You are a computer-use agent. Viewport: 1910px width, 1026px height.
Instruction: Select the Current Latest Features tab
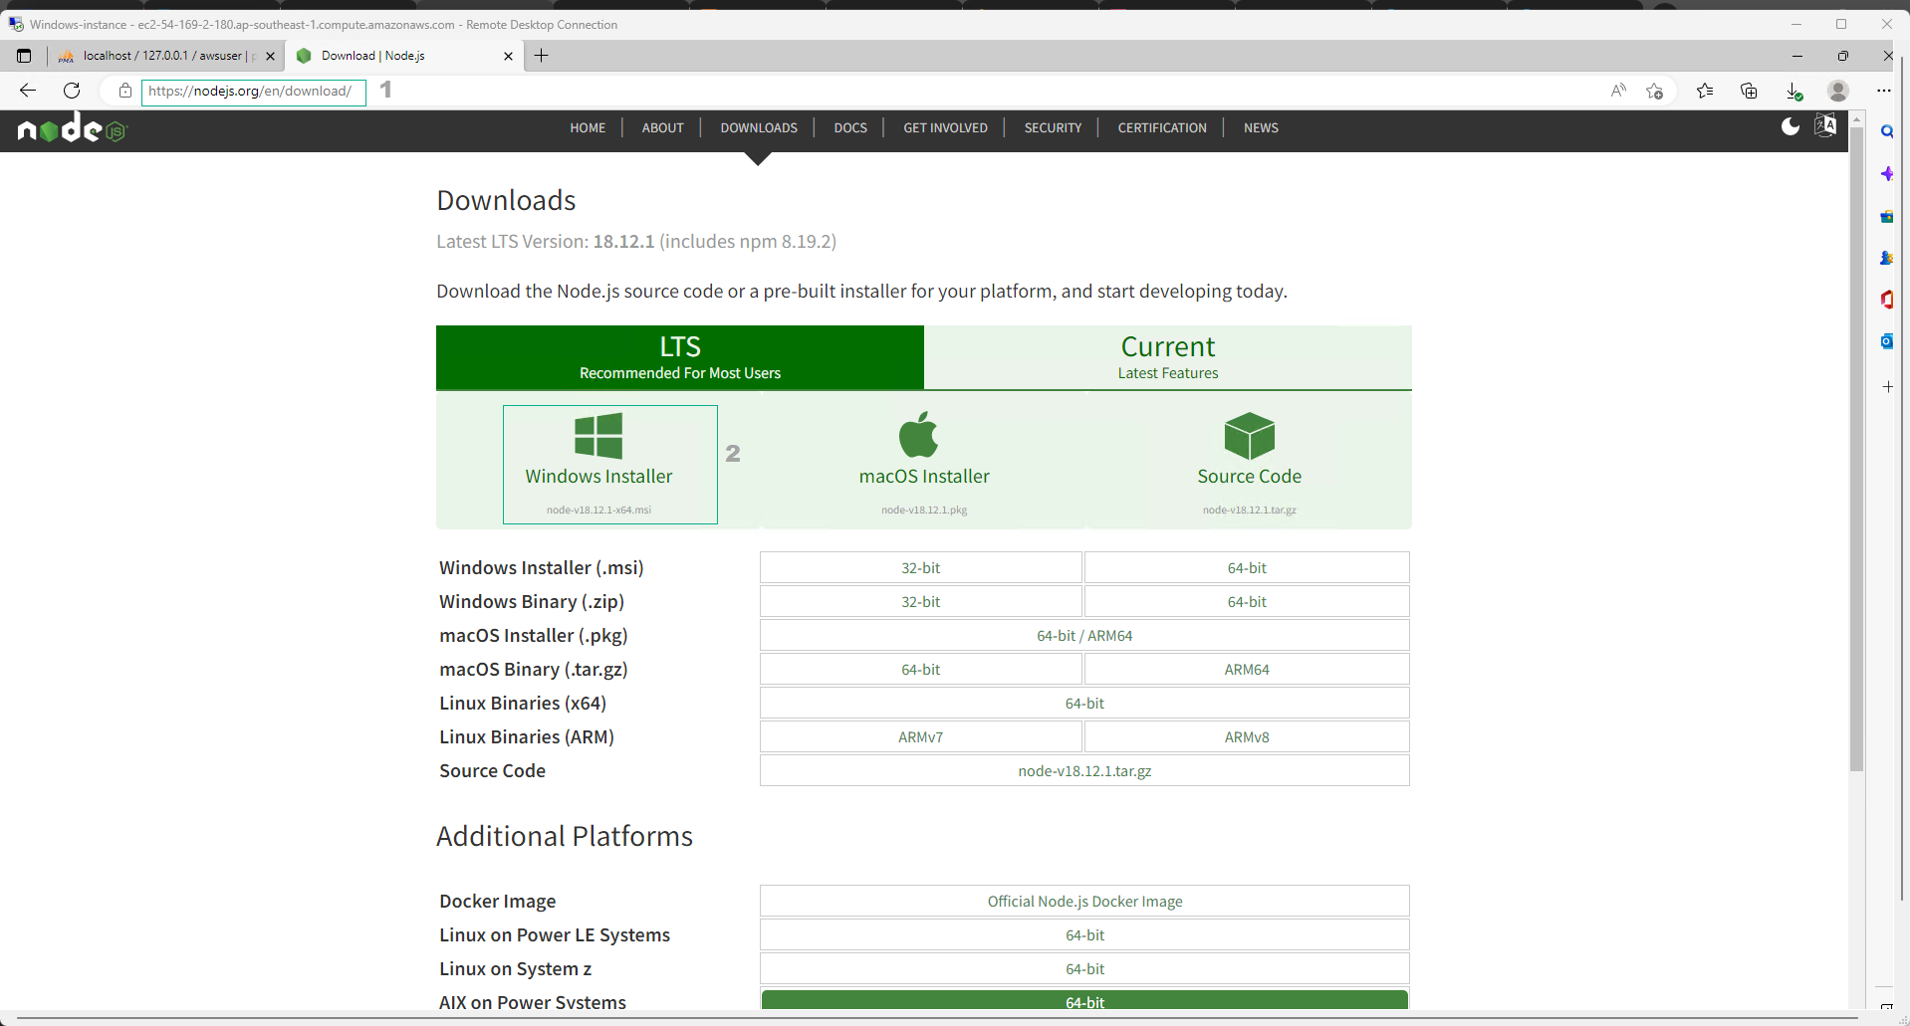click(x=1168, y=357)
